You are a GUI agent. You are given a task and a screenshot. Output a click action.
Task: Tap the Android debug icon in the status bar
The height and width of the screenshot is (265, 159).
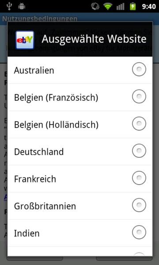[x=22, y=7]
